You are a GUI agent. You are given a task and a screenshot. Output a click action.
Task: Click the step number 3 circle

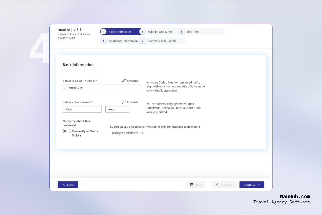pyautogui.click(x=181, y=32)
